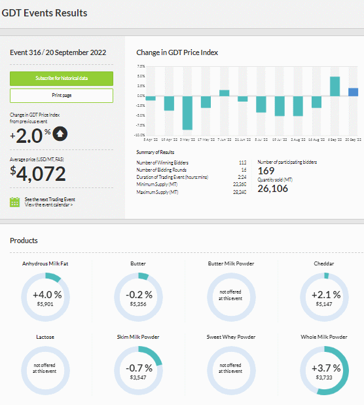Screen dimensions: 364x405
Task: Click the Event 316 / 20 September 2022 heading
Action: tap(58, 52)
